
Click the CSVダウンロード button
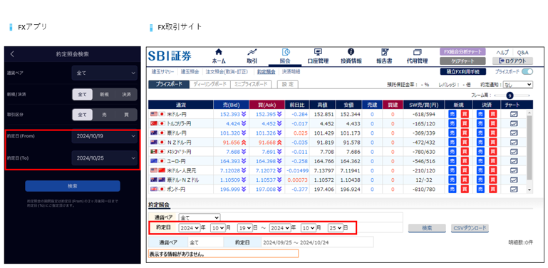(x=470, y=228)
